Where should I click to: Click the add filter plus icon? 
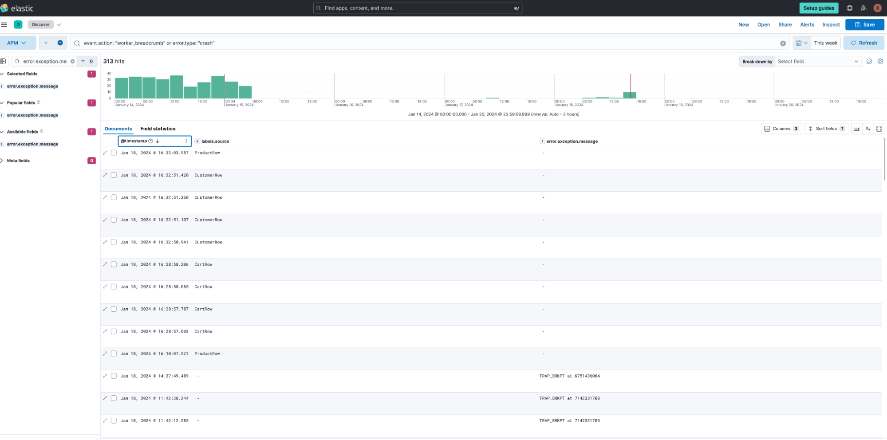tap(60, 43)
